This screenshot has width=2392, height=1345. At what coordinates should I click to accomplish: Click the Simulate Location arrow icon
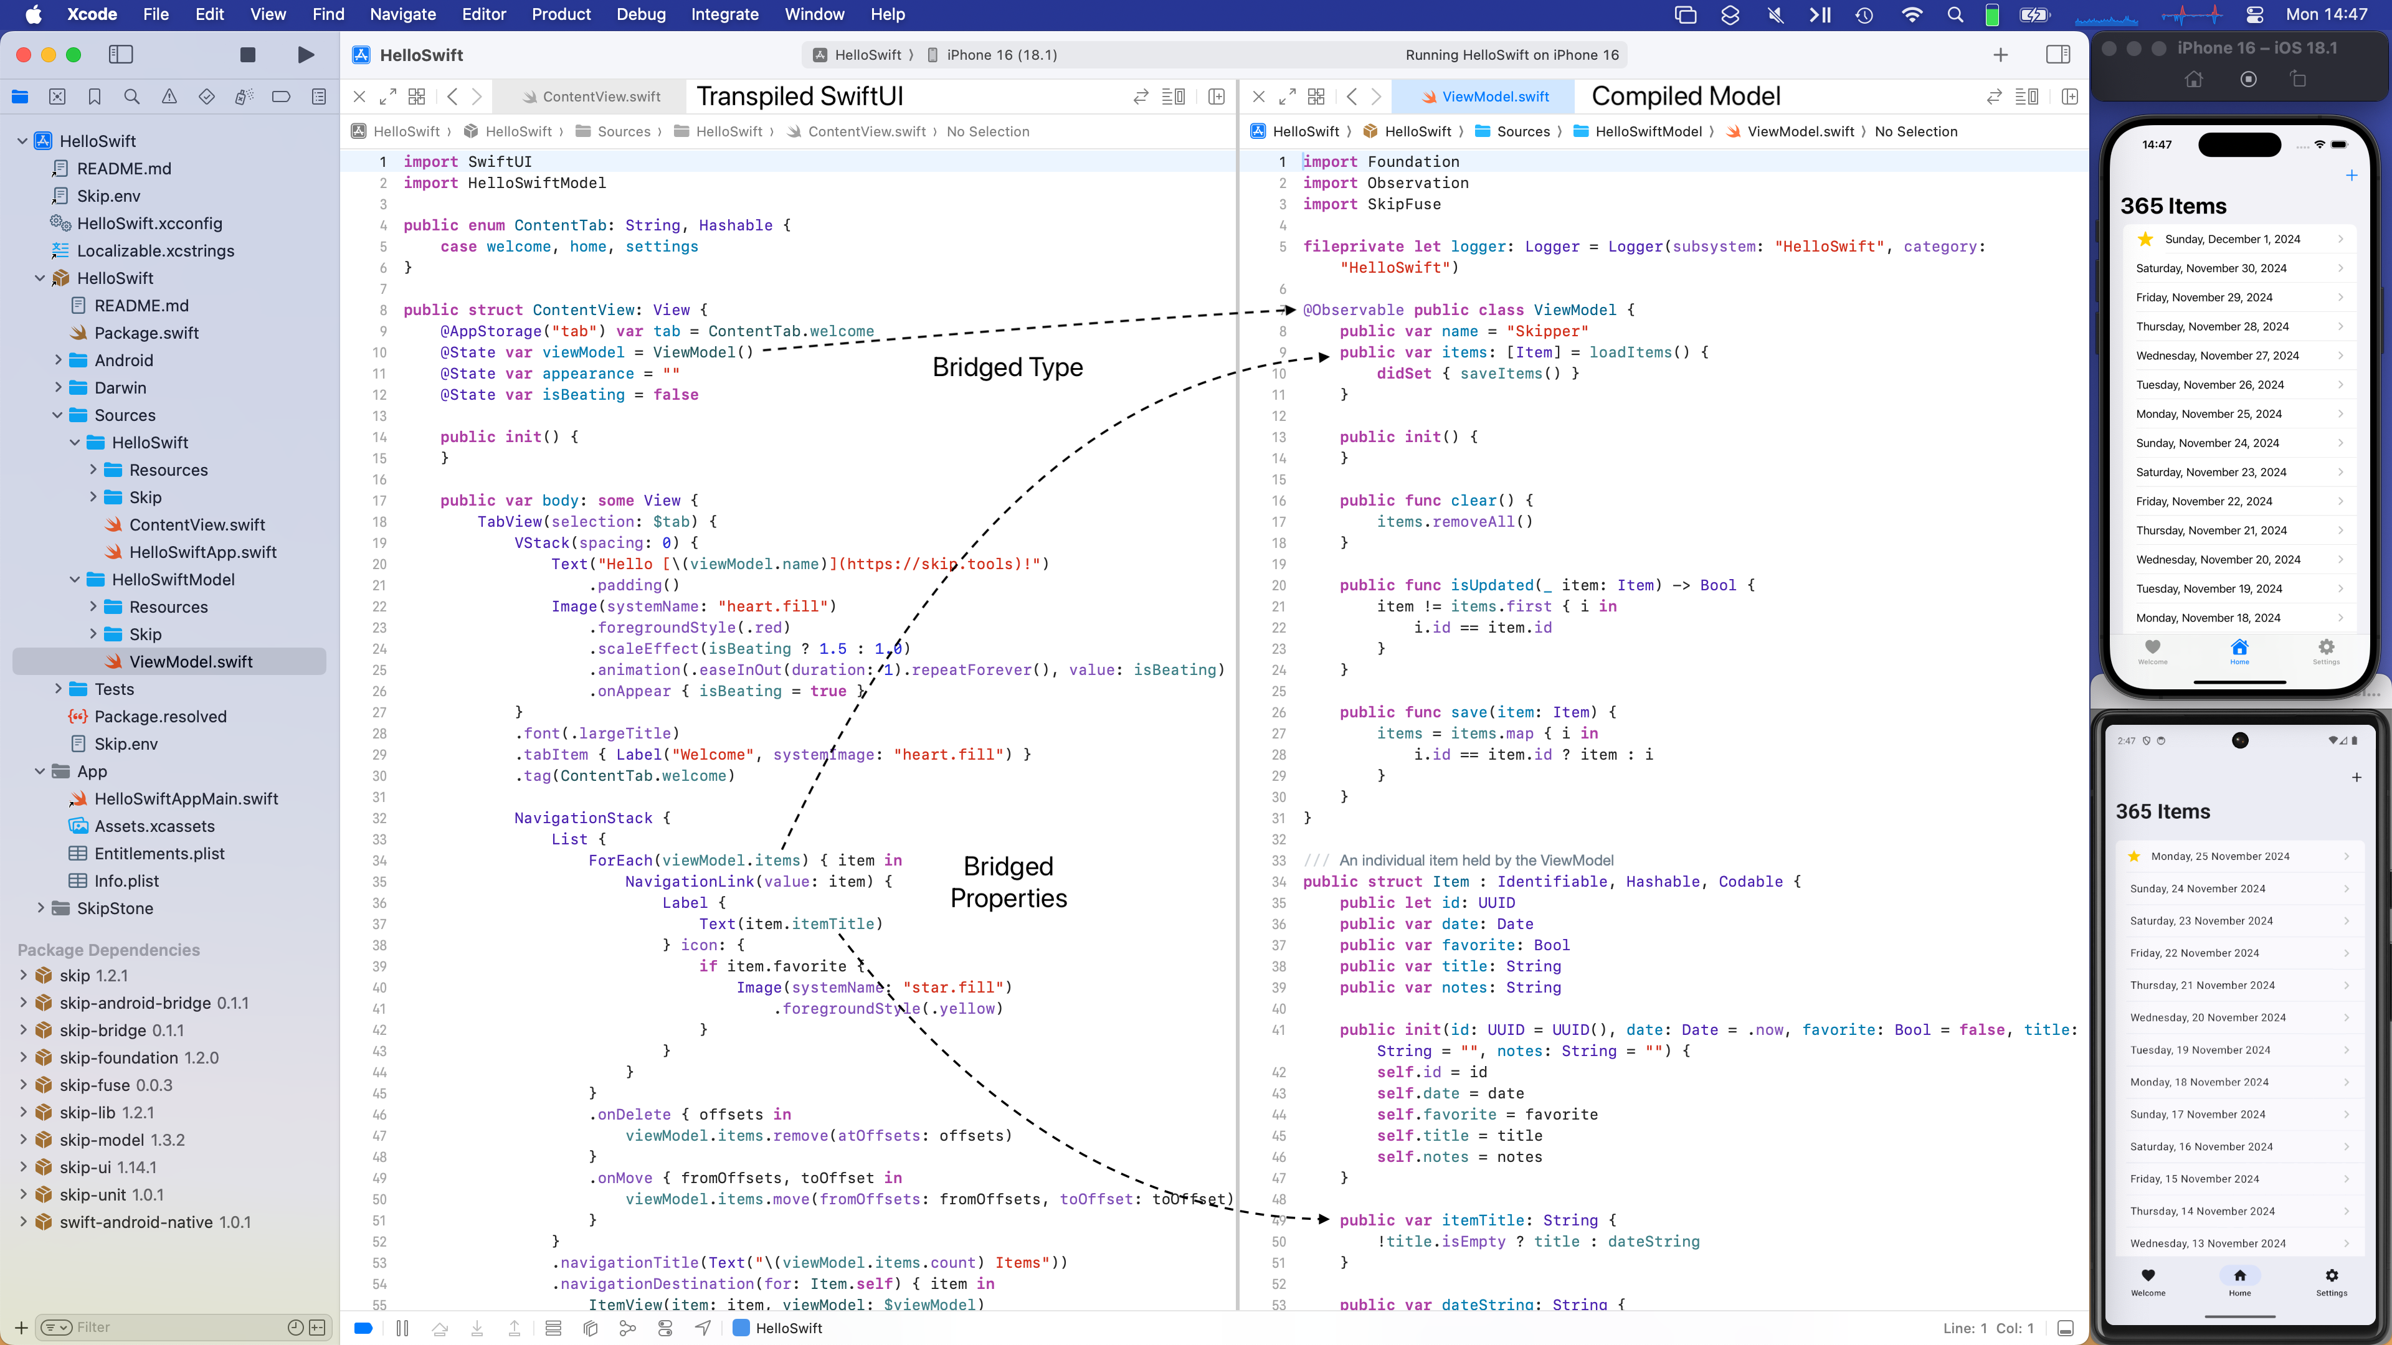point(703,1328)
